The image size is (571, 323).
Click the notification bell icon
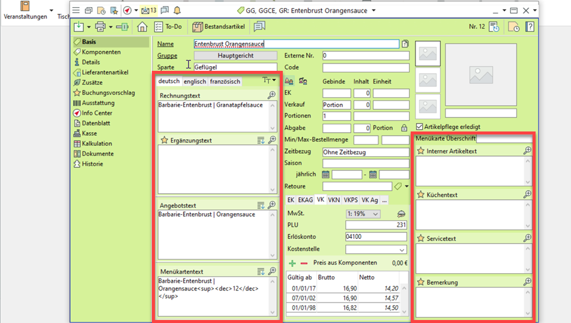[x=177, y=10]
